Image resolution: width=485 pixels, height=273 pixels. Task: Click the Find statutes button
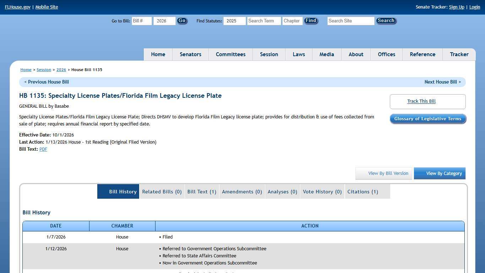311,21
